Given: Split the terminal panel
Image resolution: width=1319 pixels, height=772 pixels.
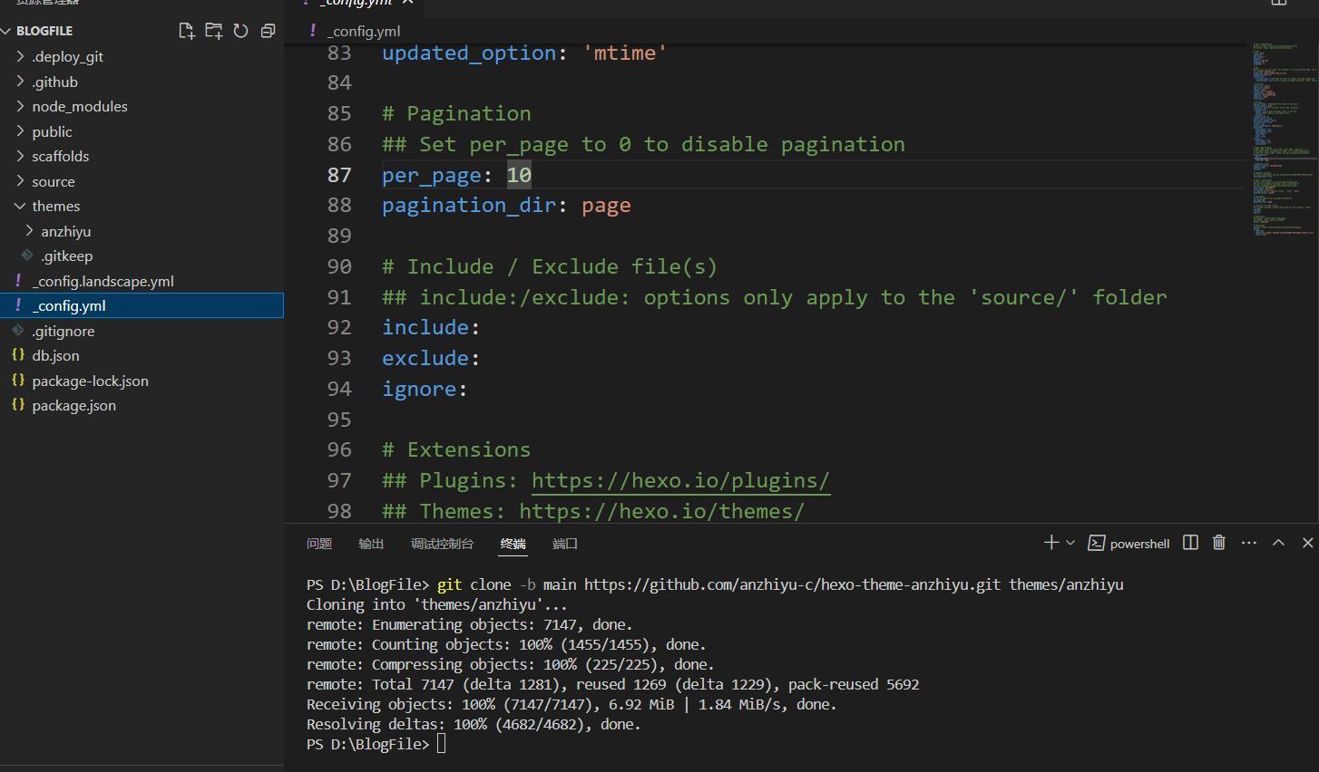Looking at the screenshot, I should 1190,543.
